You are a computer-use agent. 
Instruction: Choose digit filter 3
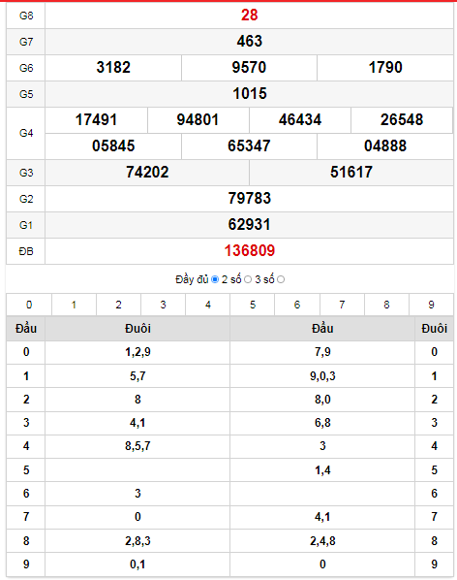[x=164, y=305]
